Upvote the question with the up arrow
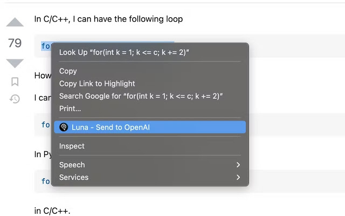Viewport: 345px width, 216px height. (15, 22)
